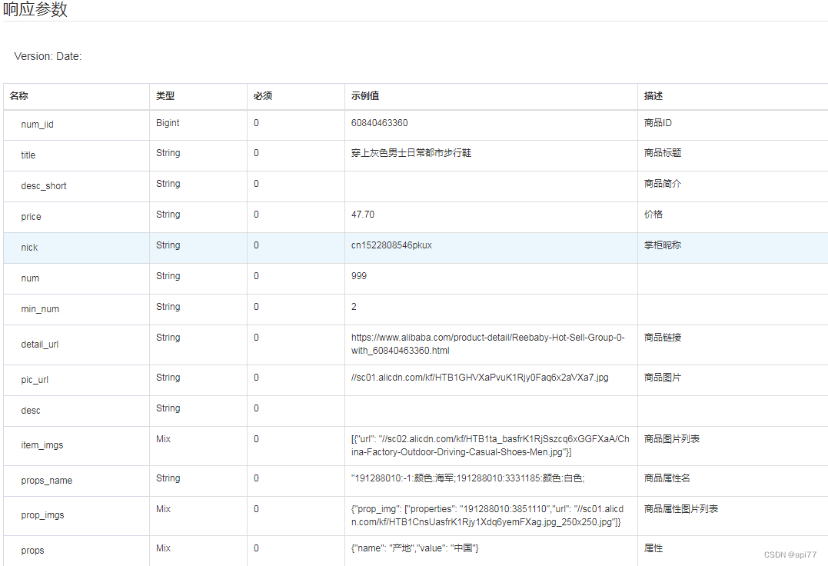Select the price parameter name

(x=32, y=216)
